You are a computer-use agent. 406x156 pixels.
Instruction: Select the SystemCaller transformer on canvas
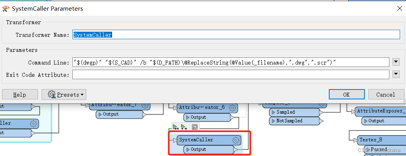pyautogui.click(x=209, y=140)
